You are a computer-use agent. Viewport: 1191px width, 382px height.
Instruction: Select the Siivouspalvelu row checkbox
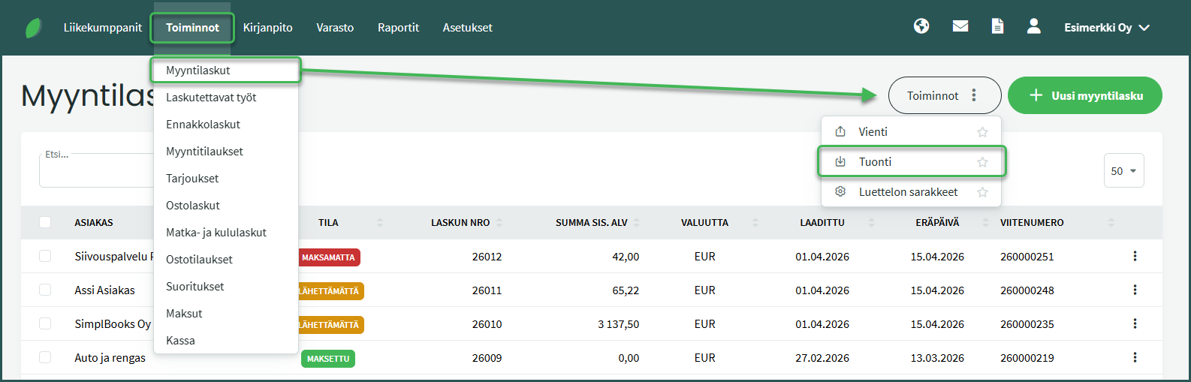pos(45,256)
